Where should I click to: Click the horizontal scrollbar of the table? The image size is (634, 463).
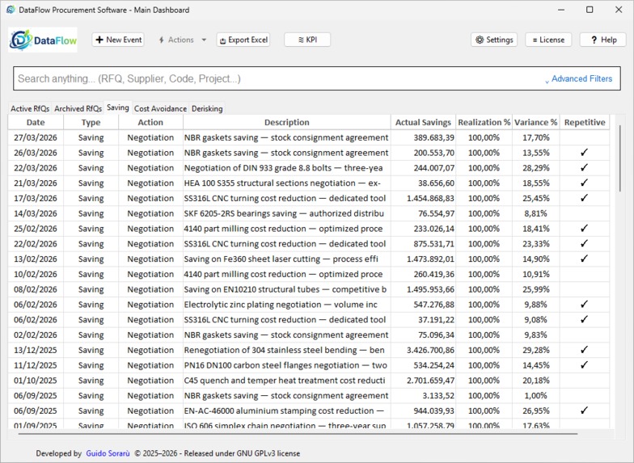click(298, 434)
